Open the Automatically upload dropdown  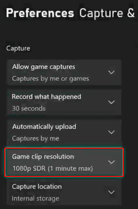click(x=64, y=132)
